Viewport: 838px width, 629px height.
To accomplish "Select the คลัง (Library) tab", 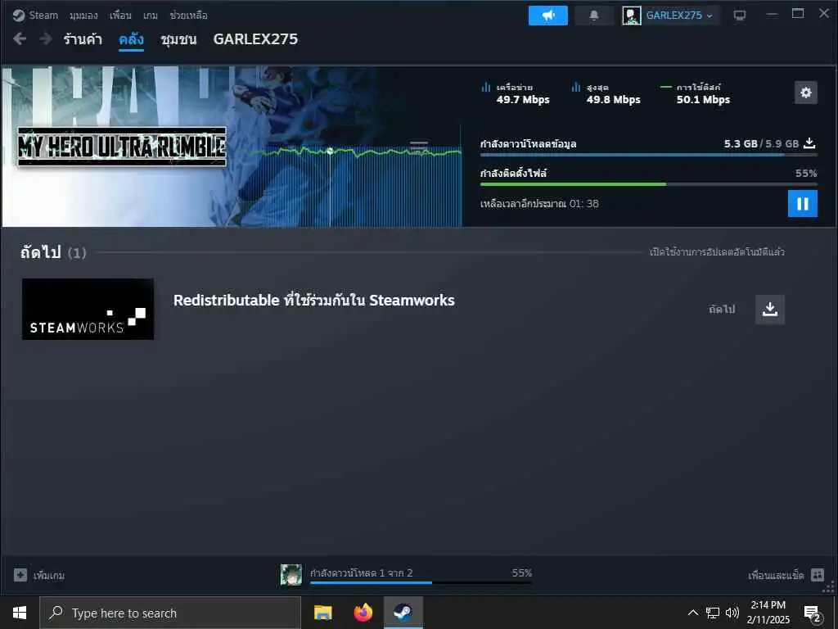I will (x=131, y=39).
